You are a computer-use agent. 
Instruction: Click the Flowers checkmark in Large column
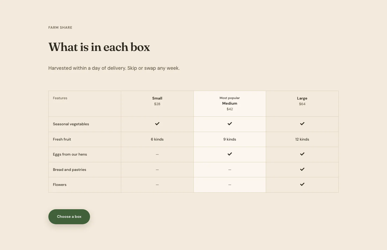(x=302, y=184)
